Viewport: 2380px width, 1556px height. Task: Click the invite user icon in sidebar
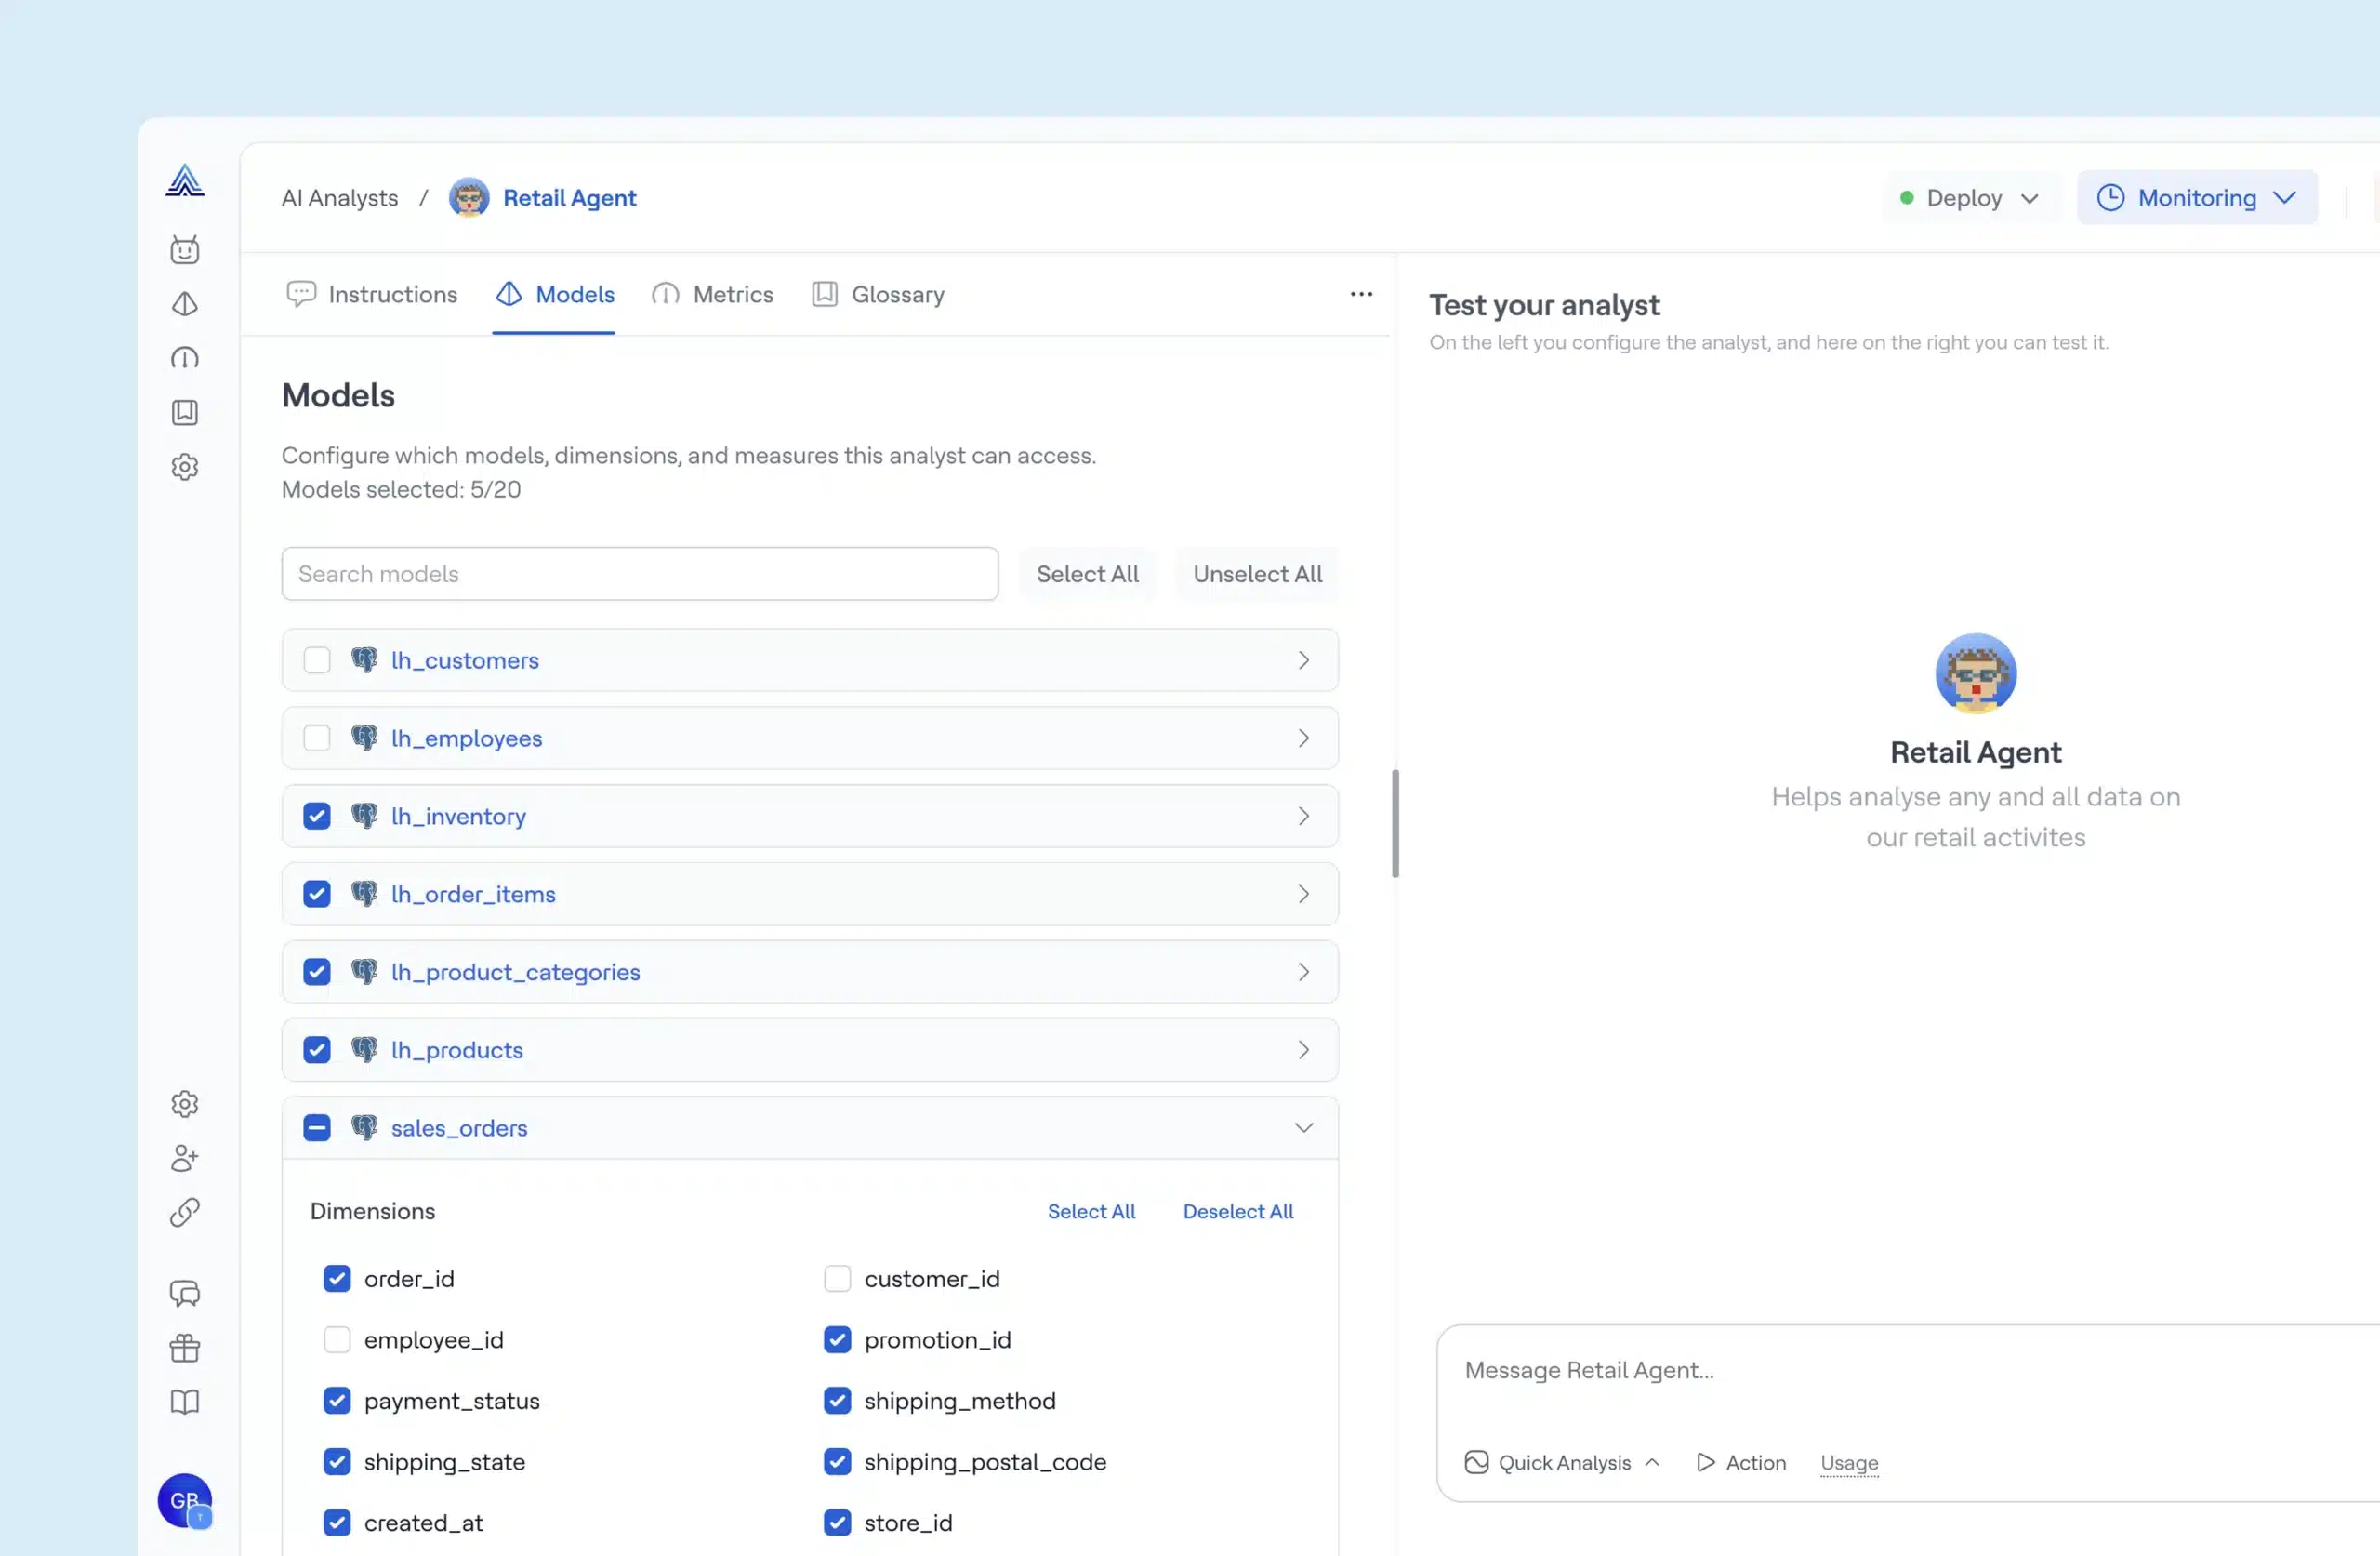185,1158
